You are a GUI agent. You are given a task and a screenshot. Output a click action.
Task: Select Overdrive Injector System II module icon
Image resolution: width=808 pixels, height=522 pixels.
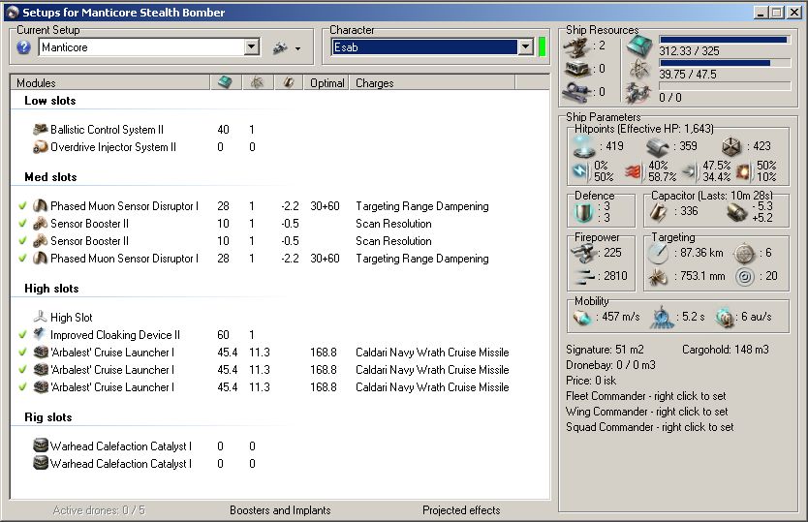(40, 147)
